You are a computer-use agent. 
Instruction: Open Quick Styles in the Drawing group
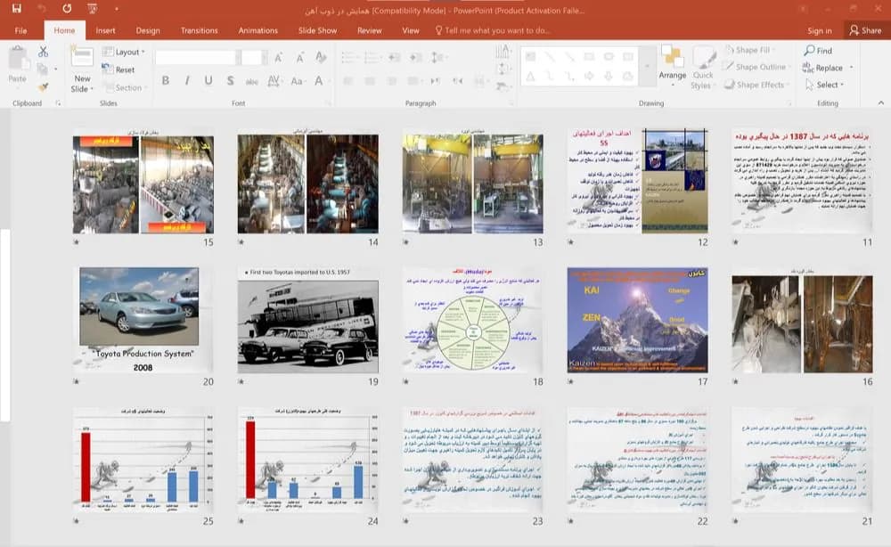(703, 69)
